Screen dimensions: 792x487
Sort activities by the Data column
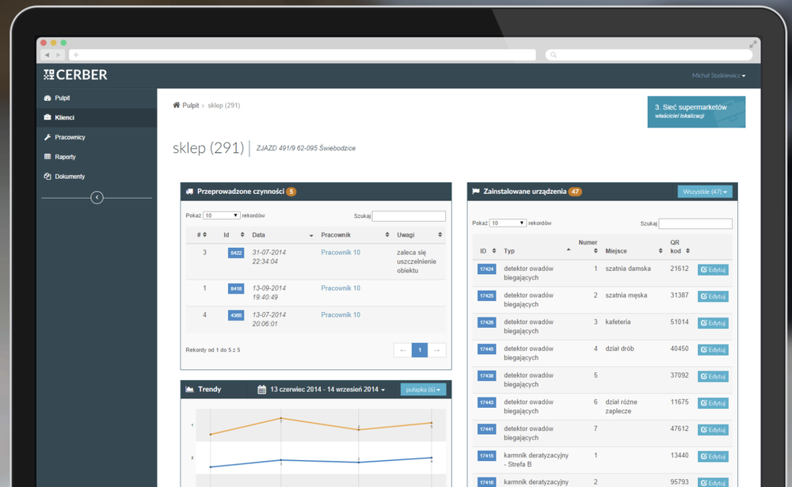(x=283, y=235)
